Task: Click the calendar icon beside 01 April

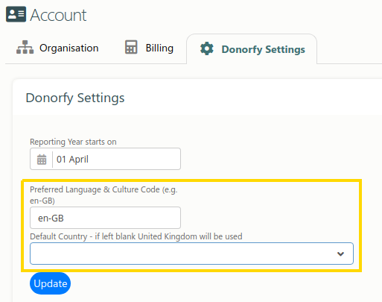Action: 42,159
